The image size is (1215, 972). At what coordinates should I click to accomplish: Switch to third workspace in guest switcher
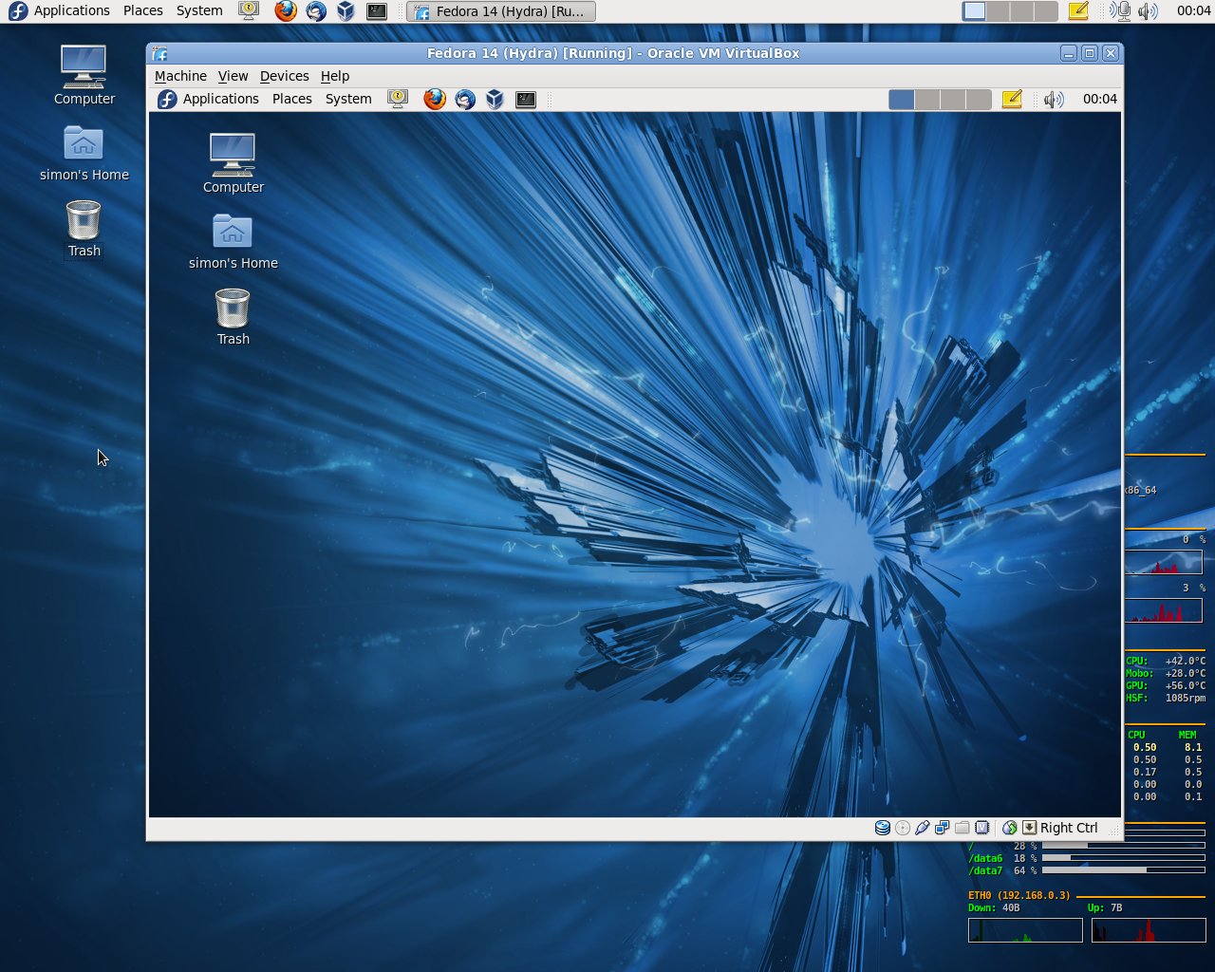coord(953,99)
